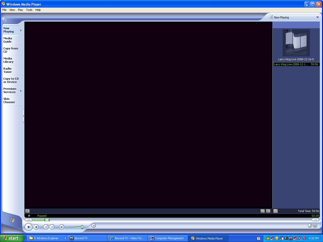Click the Windows Media Player title bar icon
Image resolution: width=323 pixels, height=242 pixels.
pyautogui.click(x=3, y=4)
